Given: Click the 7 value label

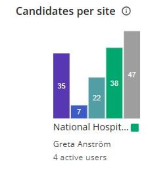Looking at the screenshot, I should pos(79,112).
